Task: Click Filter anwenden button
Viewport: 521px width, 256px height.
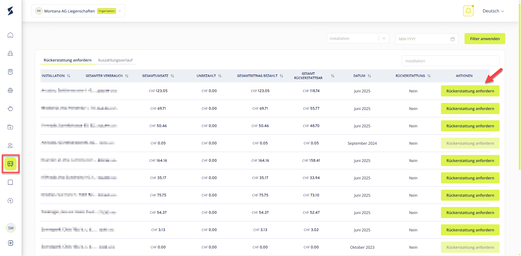Action: (x=485, y=39)
